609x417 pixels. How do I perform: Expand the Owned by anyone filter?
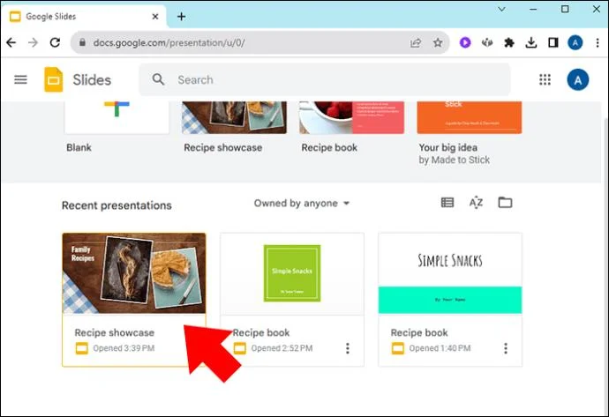pyautogui.click(x=302, y=204)
